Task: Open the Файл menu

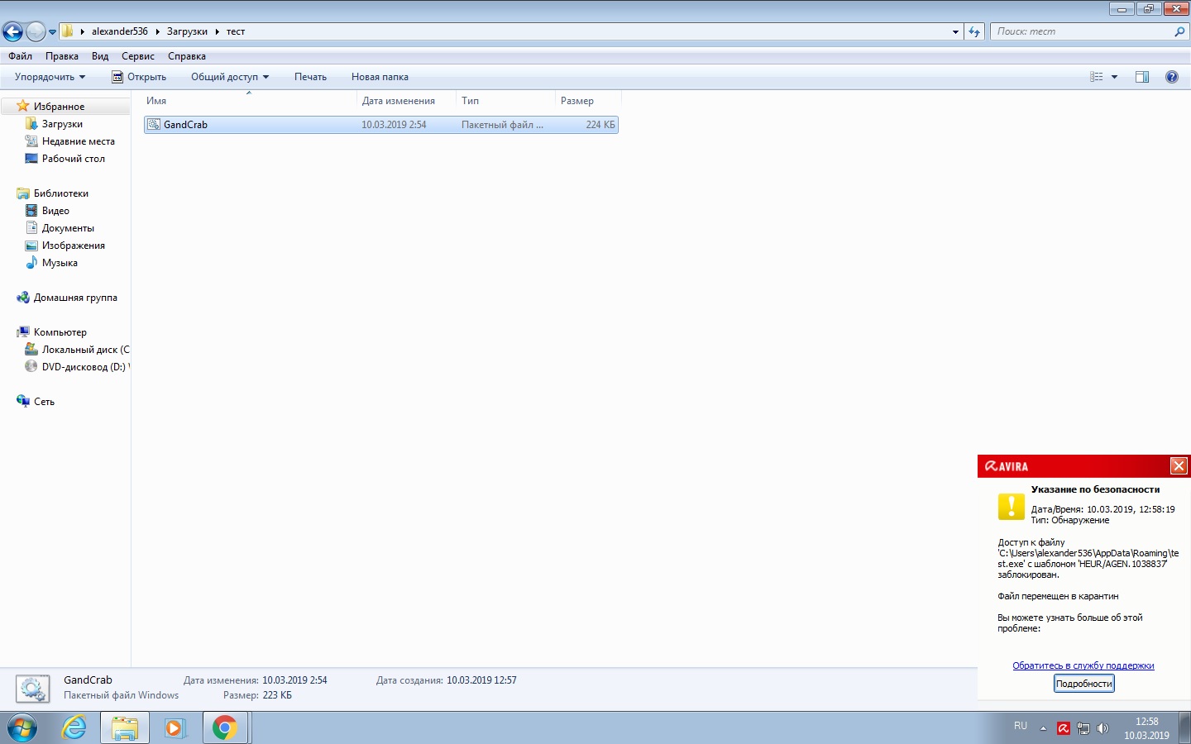Action: (x=21, y=56)
